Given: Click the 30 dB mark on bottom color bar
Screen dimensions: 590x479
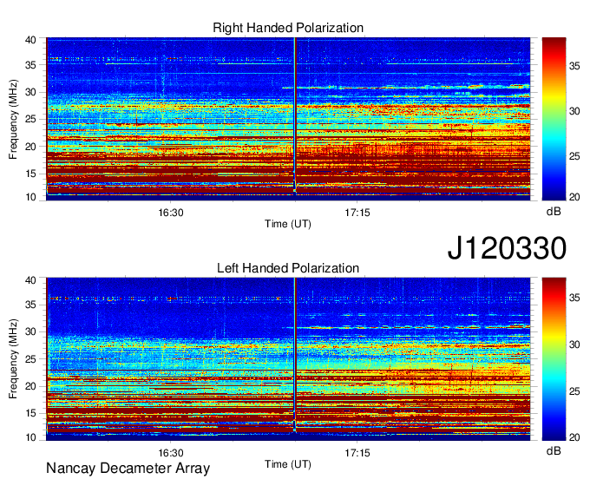Looking at the screenshot, I should click(x=574, y=344).
